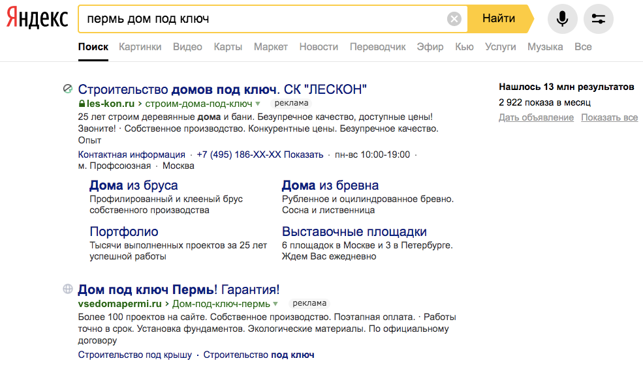Click the Yandex logo
Screen dimensions: 643x369
click(37, 18)
